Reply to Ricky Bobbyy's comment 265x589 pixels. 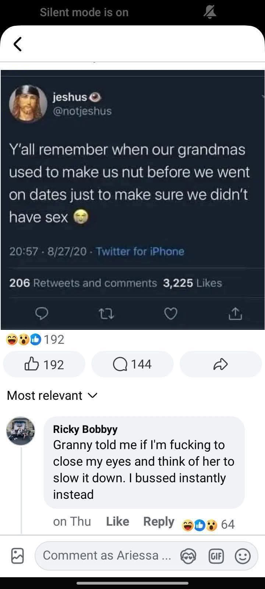click(x=159, y=521)
